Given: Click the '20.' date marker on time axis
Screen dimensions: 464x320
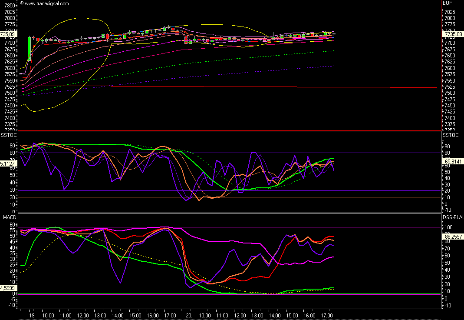Looking at the screenshot, I should coord(188,315).
